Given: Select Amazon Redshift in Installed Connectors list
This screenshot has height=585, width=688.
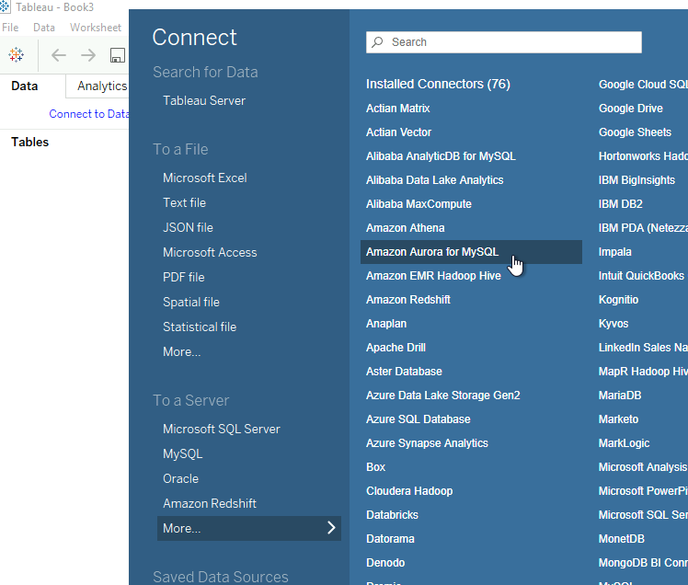Looking at the screenshot, I should (x=408, y=300).
